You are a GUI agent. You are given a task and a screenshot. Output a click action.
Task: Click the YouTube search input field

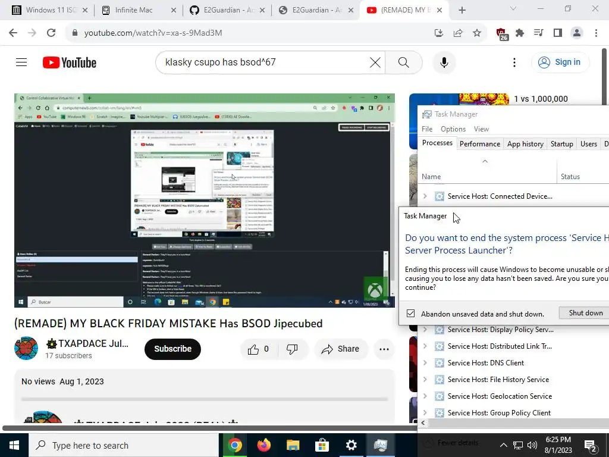coord(265,62)
